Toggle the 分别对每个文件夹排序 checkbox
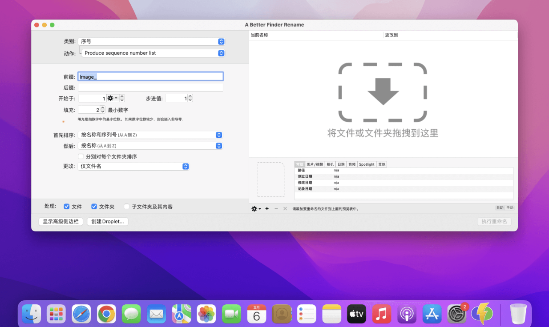Image resolution: width=549 pixels, height=327 pixels. (x=81, y=156)
